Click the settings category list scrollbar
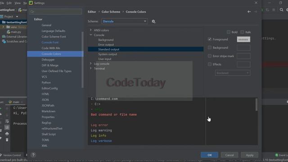 [x=82, y=60]
